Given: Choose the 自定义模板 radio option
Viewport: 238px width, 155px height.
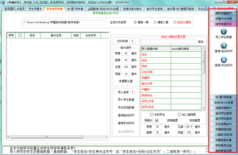Looking at the screenshot, I should point(174,22).
